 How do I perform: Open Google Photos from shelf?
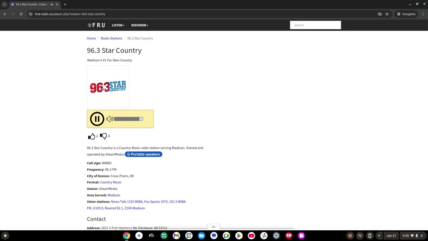(264, 236)
